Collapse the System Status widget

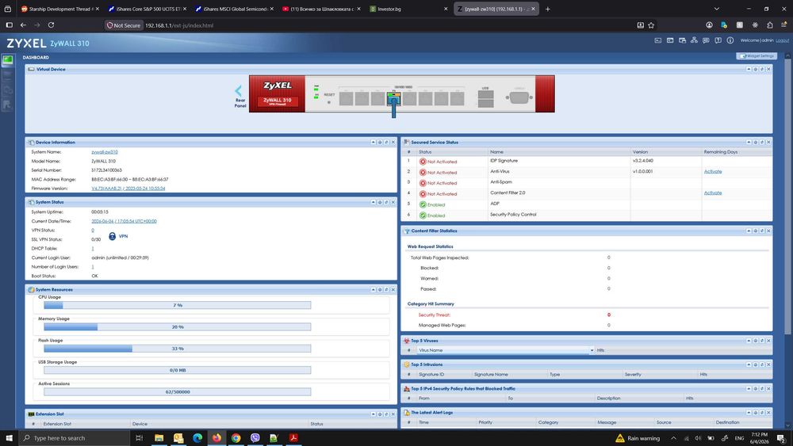point(374,202)
